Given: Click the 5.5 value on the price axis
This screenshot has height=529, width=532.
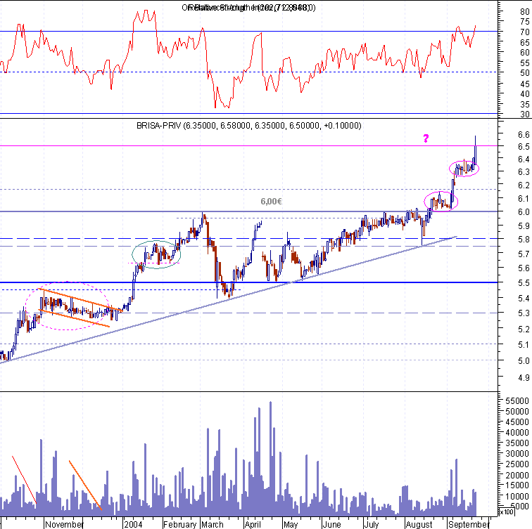Looking at the screenshot, I should (x=524, y=283).
